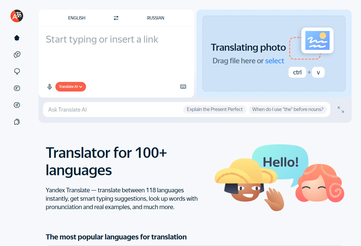Open the home page sidebar icon
361x246 pixels.
(17, 38)
